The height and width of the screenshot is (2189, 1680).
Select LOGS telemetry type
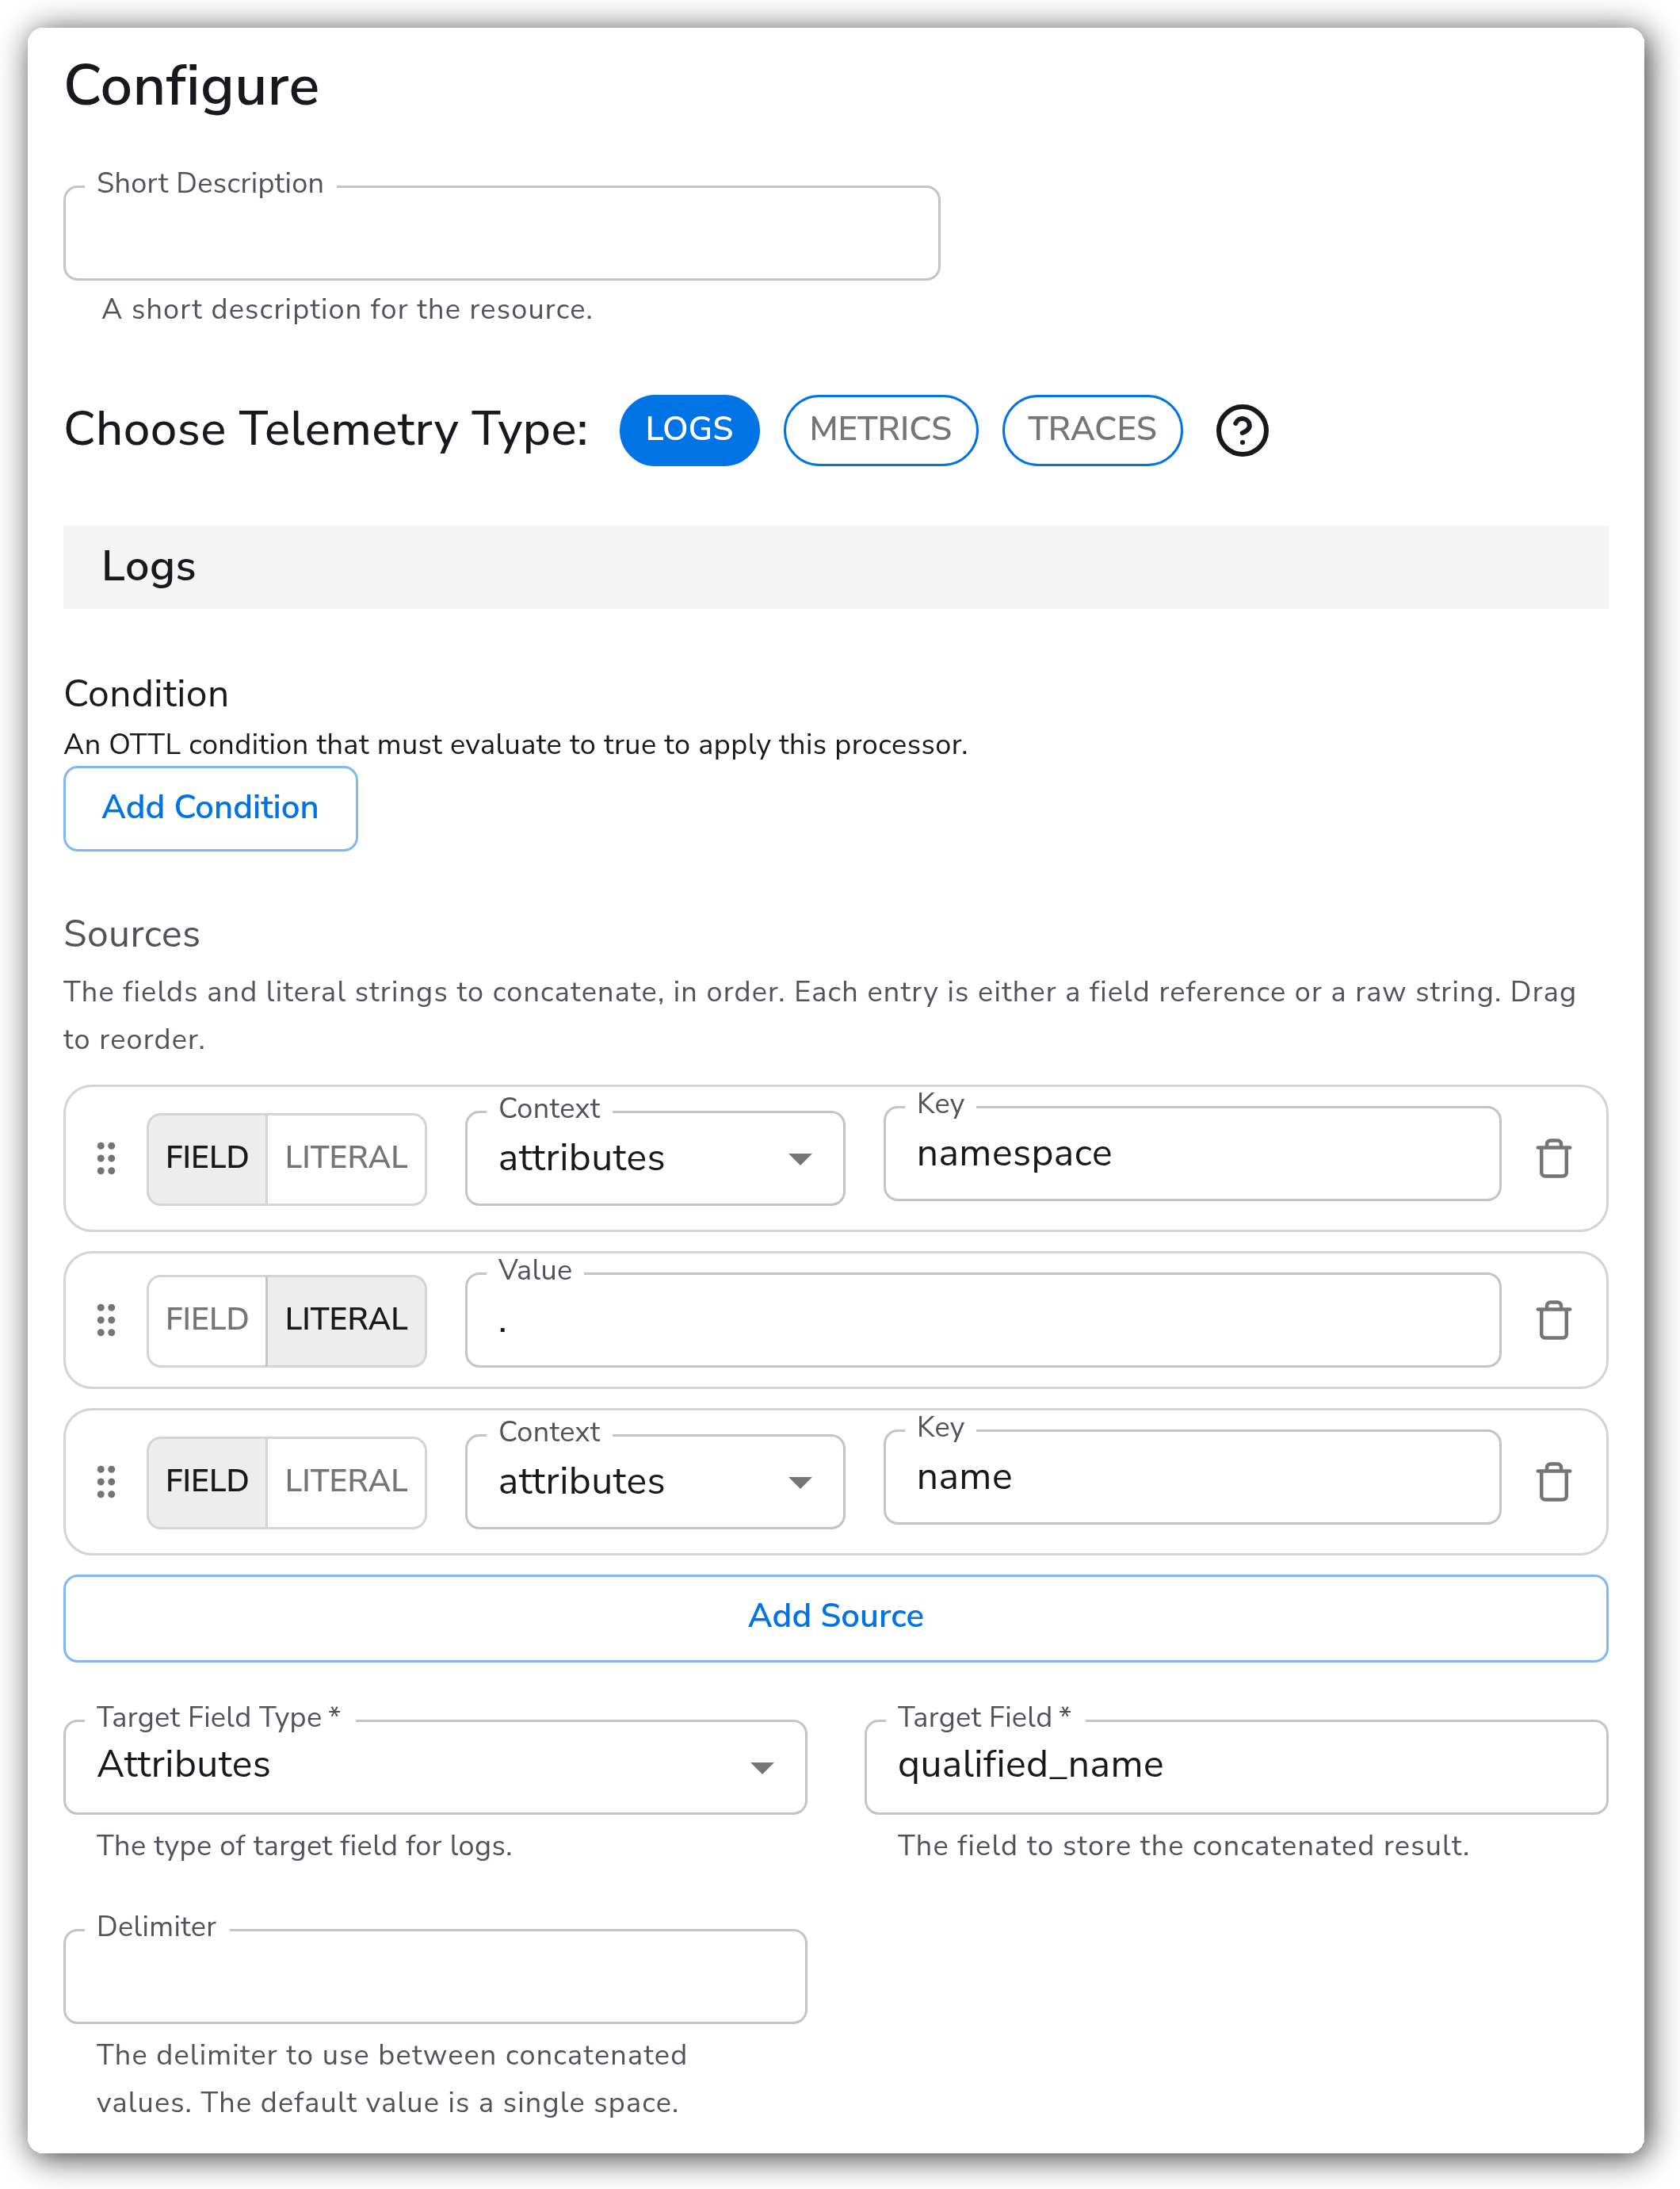click(689, 431)
